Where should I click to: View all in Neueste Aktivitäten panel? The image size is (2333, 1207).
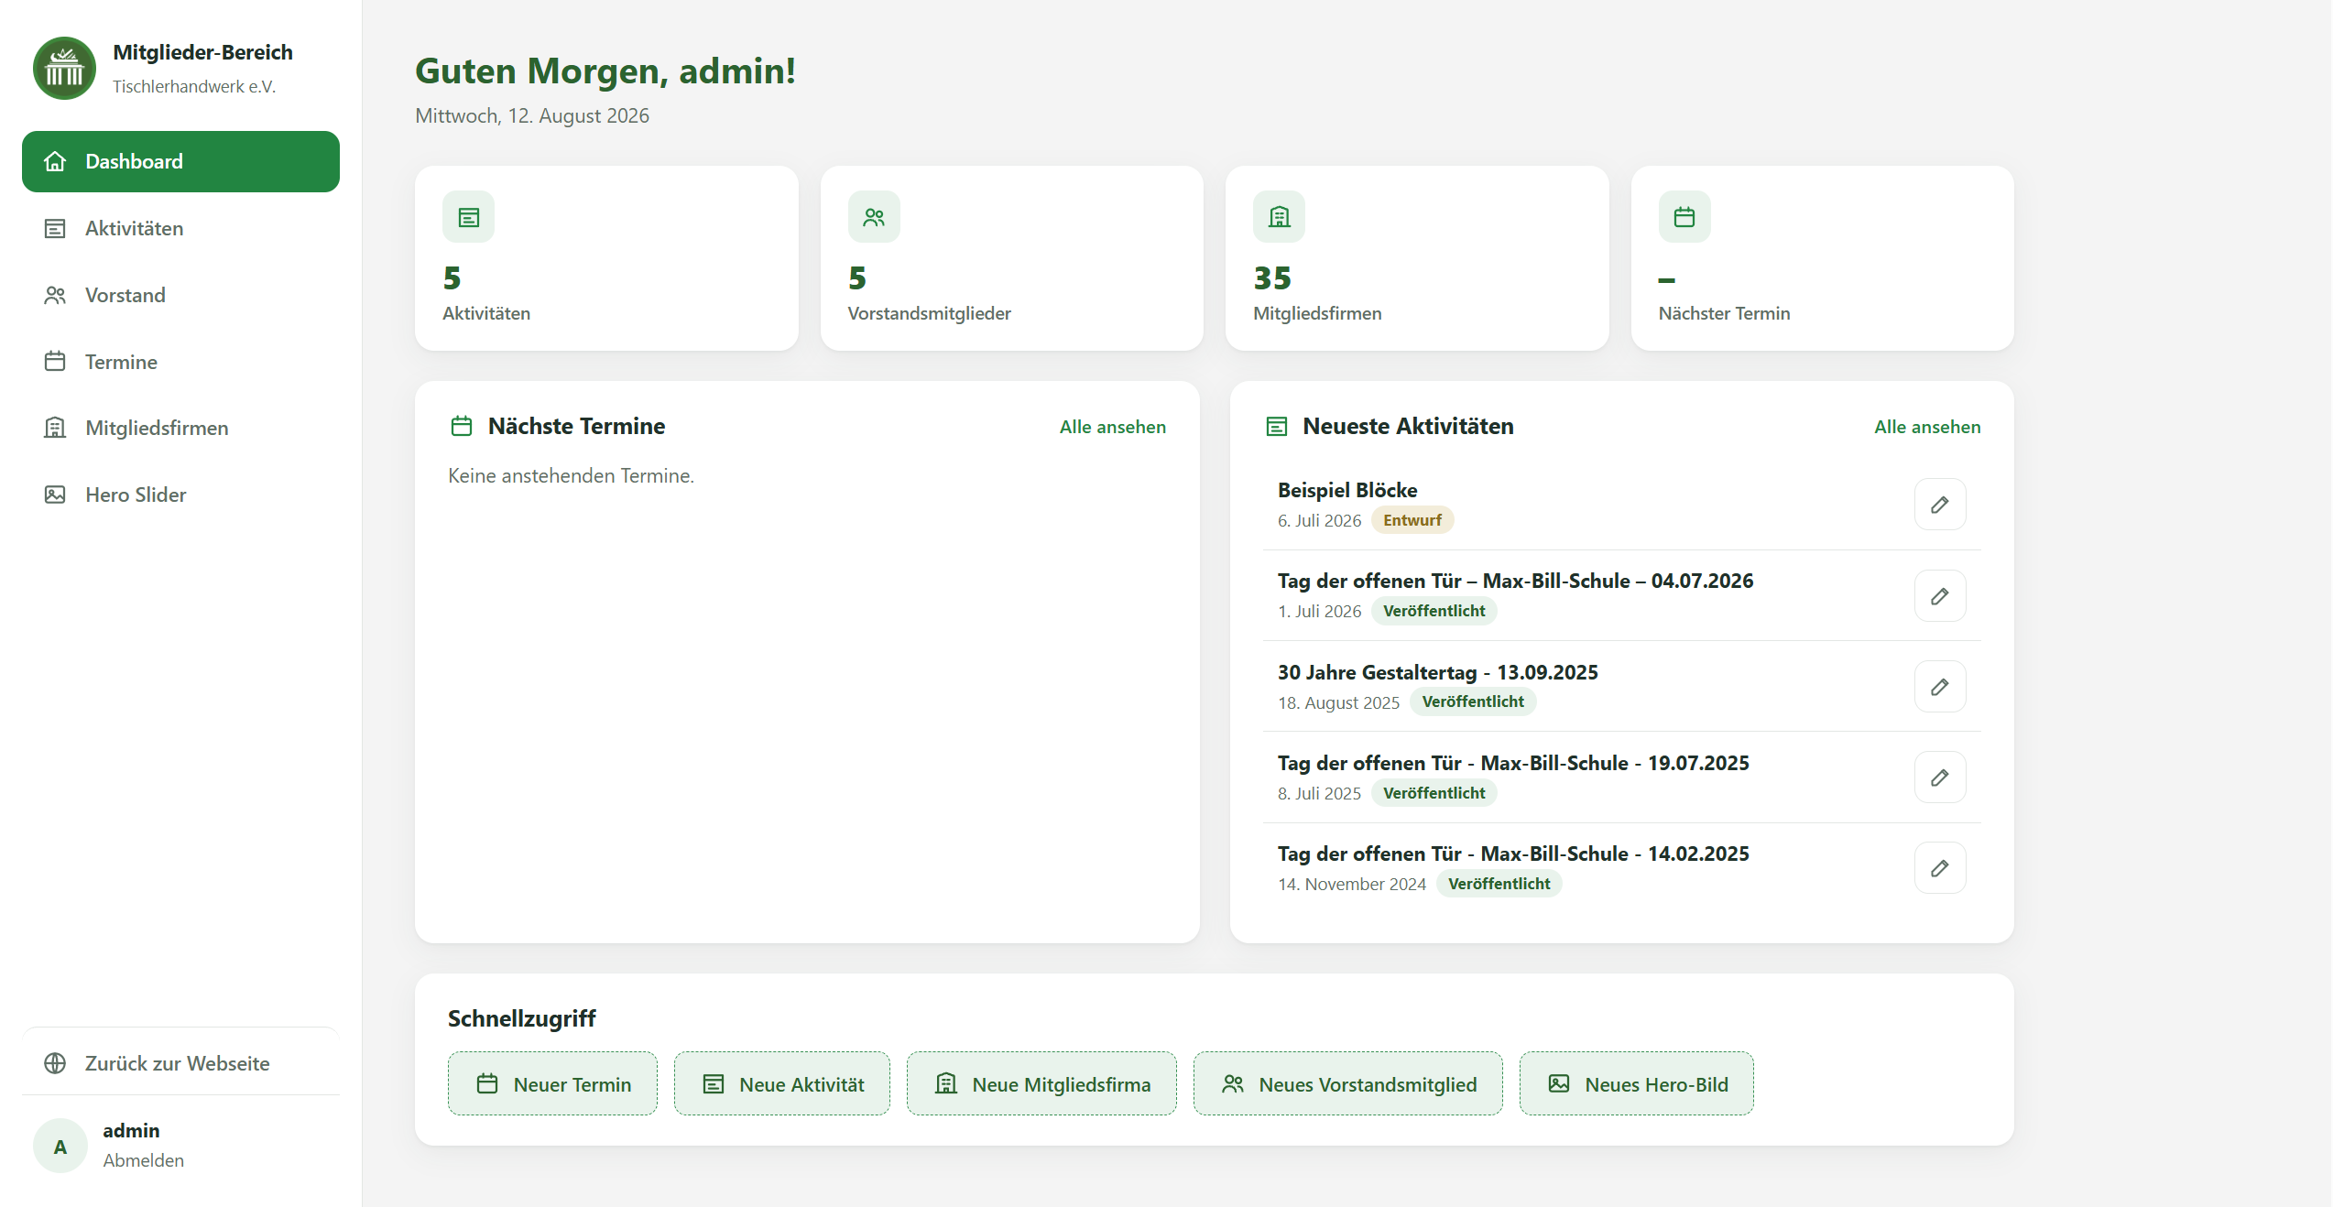click(1927, 427)
